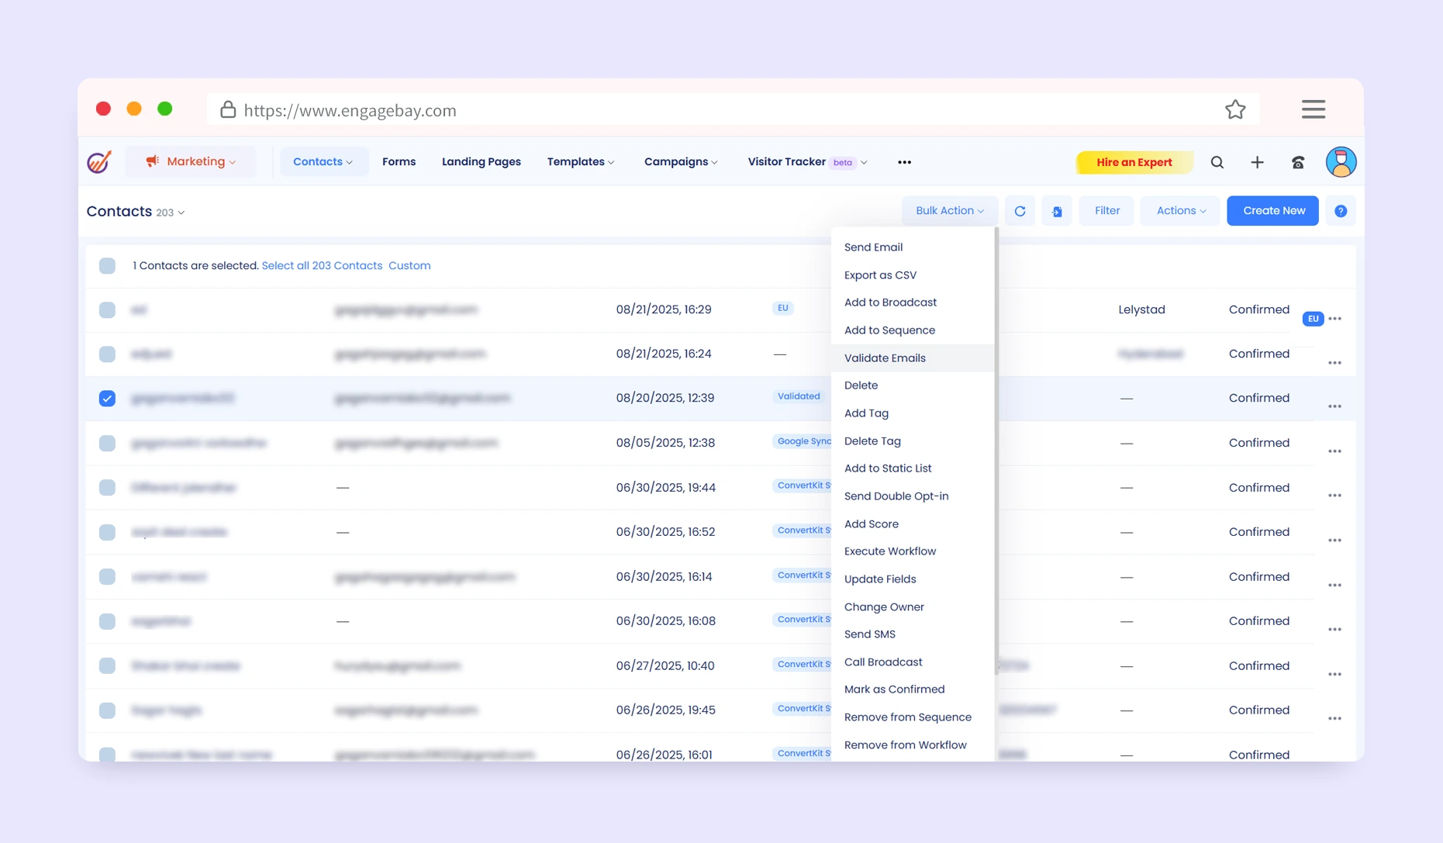The width and height of the screenshot is (1443, 843).
Task: Expand the Templates navigation menu
Action: 580,161
